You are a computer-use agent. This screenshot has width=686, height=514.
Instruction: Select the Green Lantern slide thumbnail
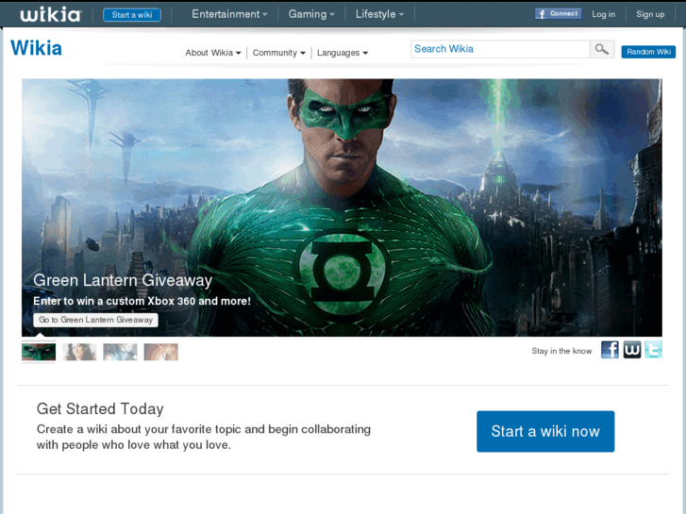(39, 352)
